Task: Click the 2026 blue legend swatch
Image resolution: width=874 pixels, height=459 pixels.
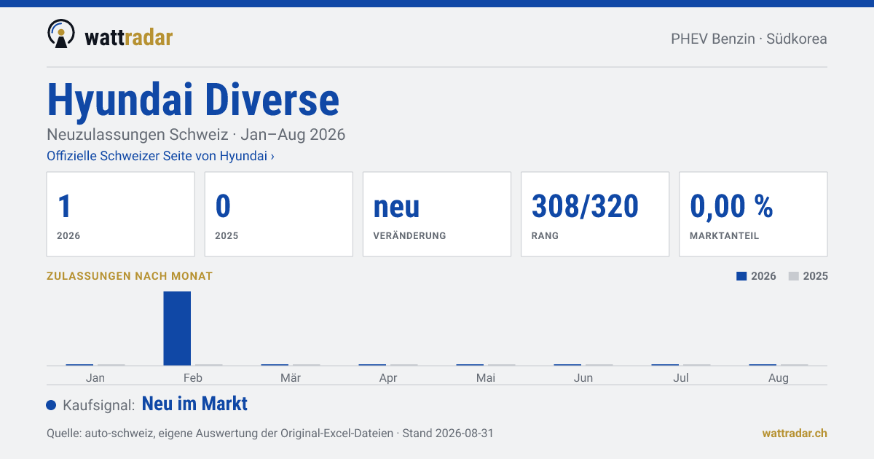Action: 741,276
